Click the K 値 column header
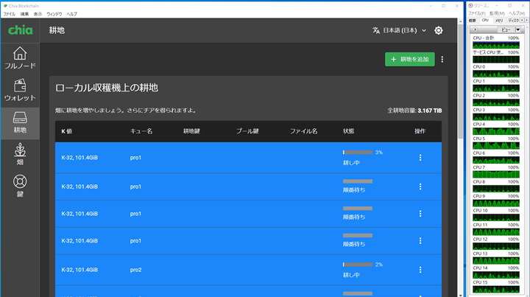 tap(66, 131)
